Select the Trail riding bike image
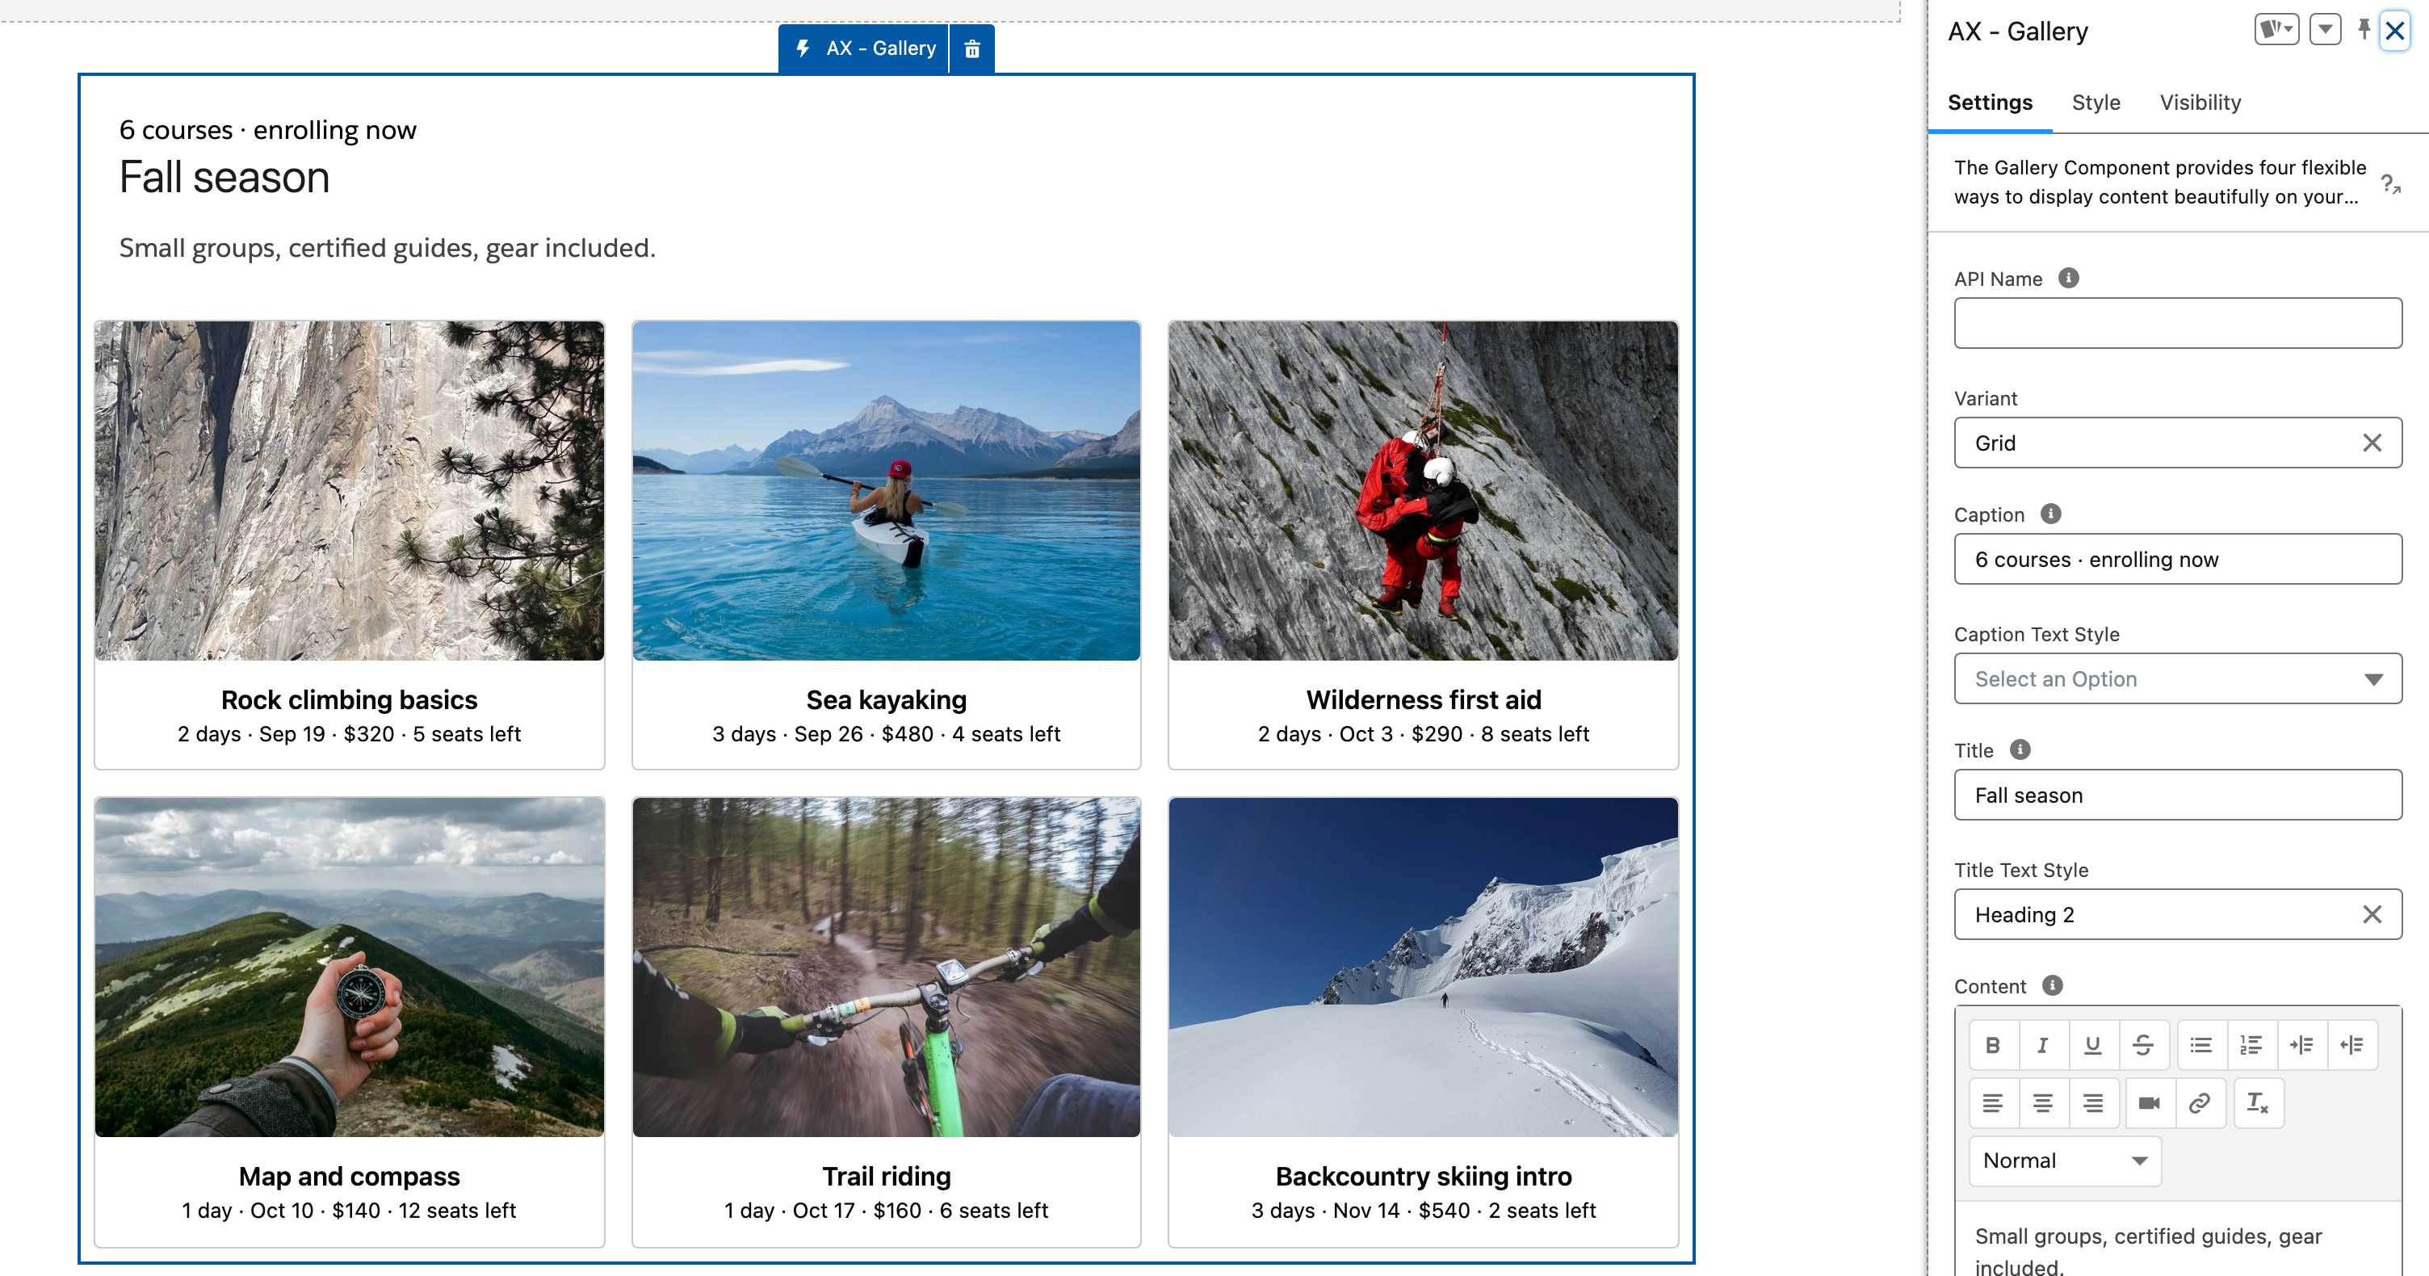The height and width of the screenshot is (1276, 2429). [x=887, y=967]
